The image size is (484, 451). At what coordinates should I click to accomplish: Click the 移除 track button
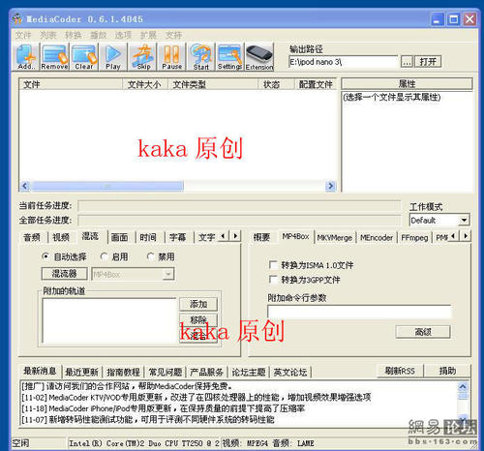click(198, 320)
